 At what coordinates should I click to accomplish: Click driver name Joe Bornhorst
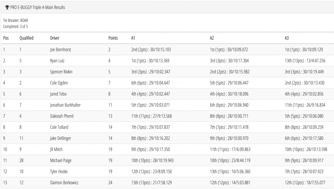click(x=60, y=49)
